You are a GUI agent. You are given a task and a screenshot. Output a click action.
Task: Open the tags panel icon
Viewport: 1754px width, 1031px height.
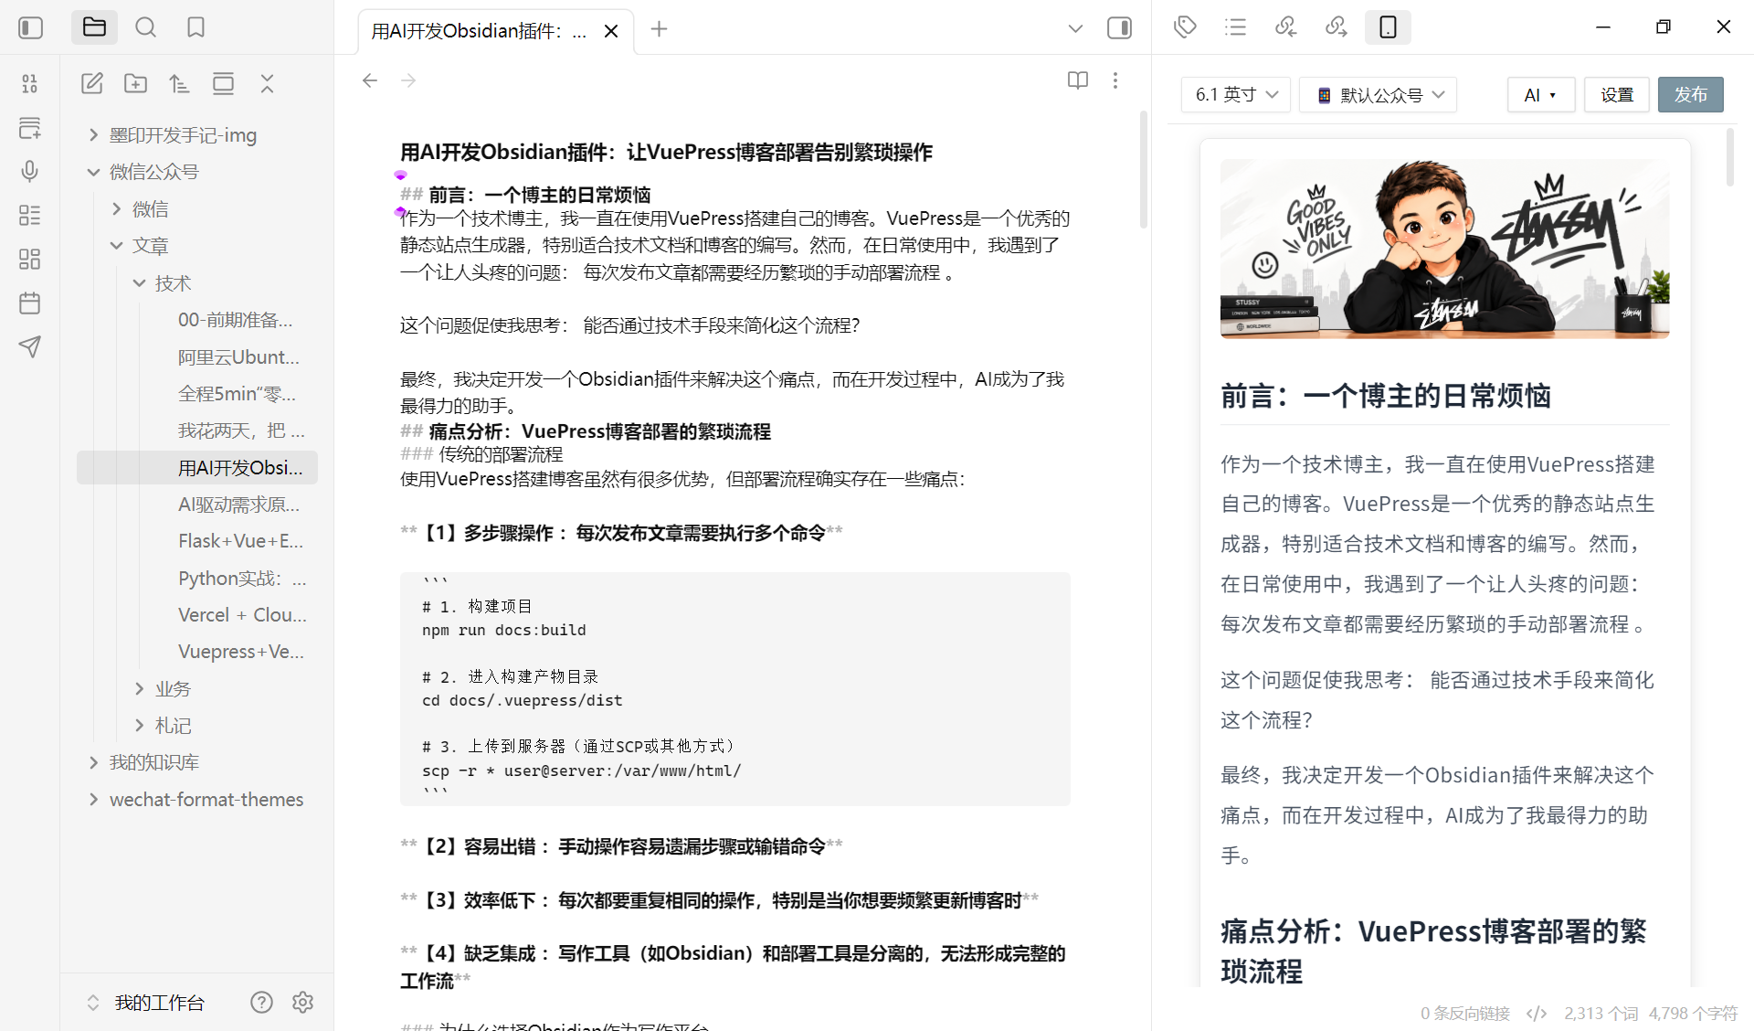click(1185, 27)
